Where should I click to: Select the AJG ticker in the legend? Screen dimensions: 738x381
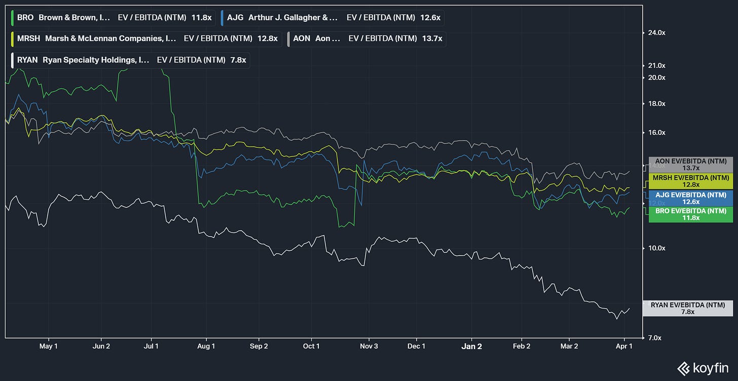point(235,18)
